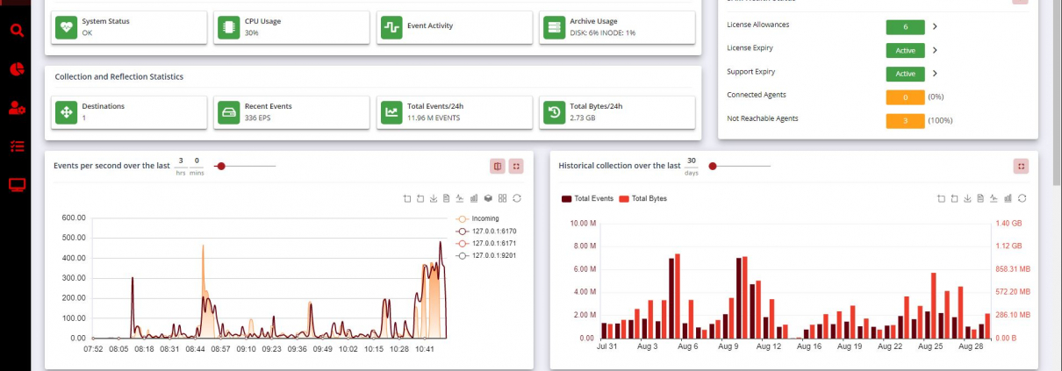Click the Collection and Reflection Statistics heading
Image resolution: width=1062 pixels, height=371 pixels.
point(119,77)
